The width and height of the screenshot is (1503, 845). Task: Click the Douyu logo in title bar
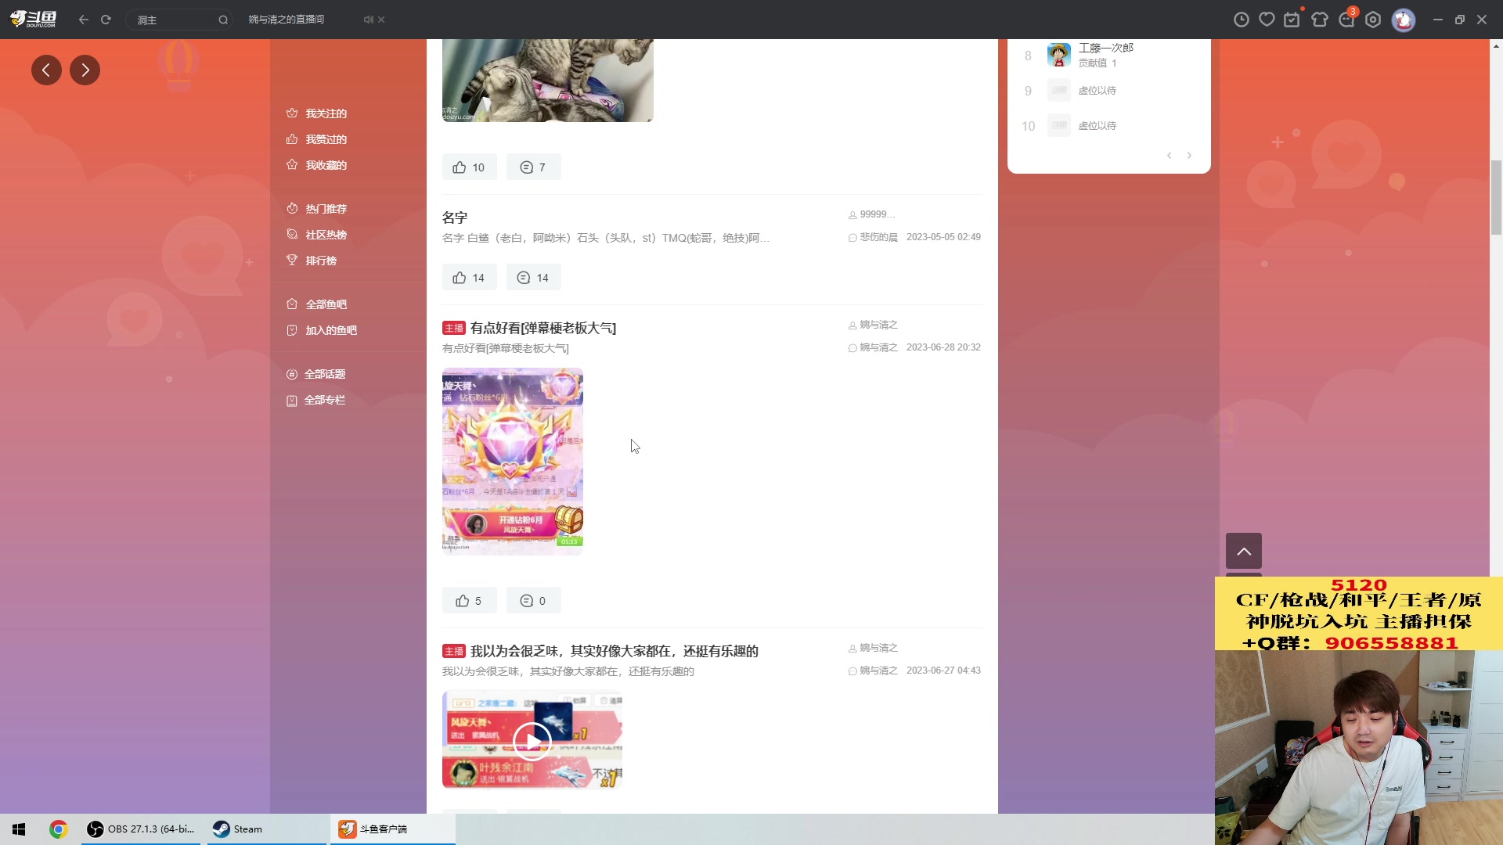pos(33,19)
